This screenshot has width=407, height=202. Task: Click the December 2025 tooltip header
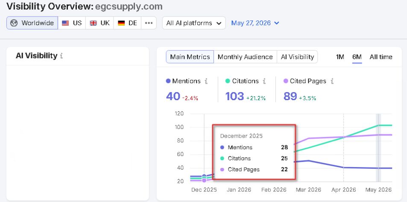click(241, 136)
